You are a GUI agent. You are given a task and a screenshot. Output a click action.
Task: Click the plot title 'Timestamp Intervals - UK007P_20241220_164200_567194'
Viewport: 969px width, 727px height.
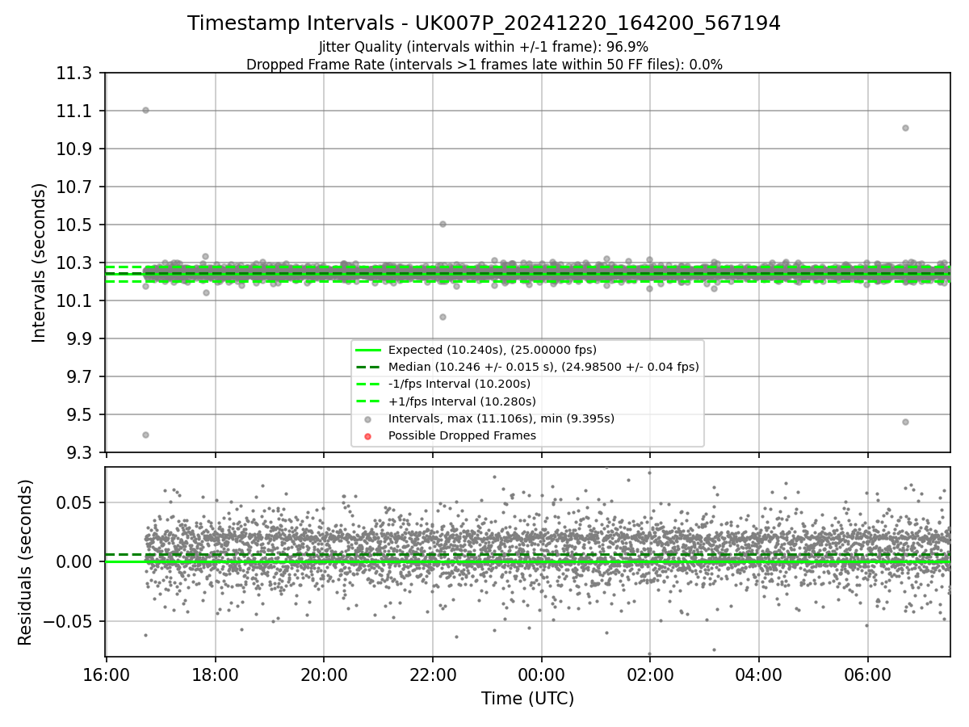point(484,23)
